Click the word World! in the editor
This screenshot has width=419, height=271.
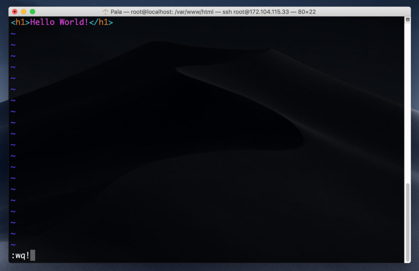[74, 22]
